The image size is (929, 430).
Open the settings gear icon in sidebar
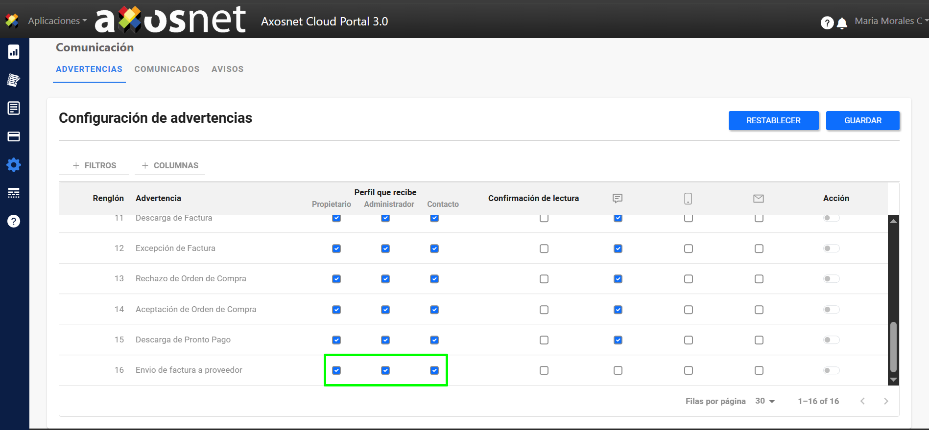click(x=14, y=165)
